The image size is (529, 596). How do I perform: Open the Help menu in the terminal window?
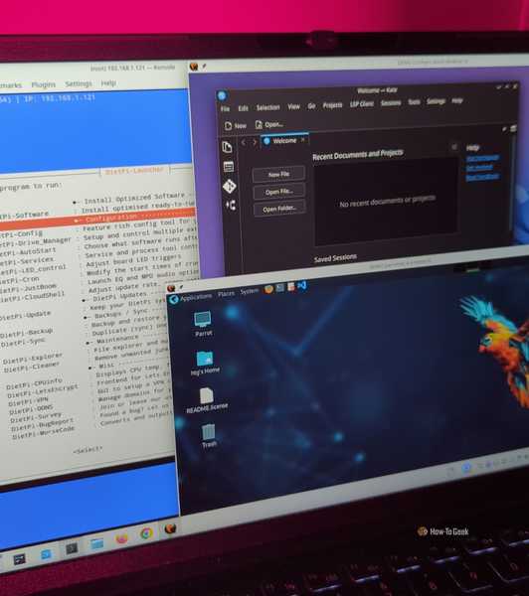pyautogui.click(x=108, y=82)
